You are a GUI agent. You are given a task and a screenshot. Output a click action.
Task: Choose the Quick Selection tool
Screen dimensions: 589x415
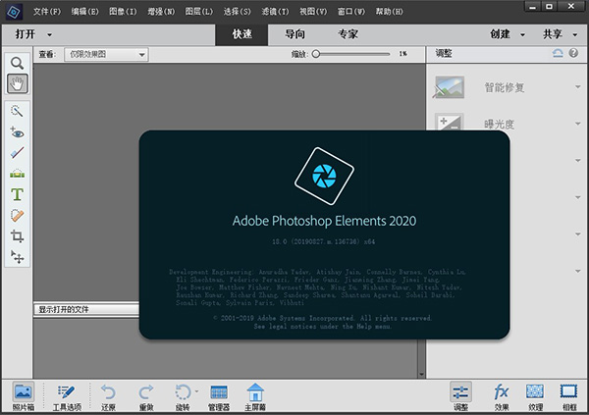(x=17, y=111)
